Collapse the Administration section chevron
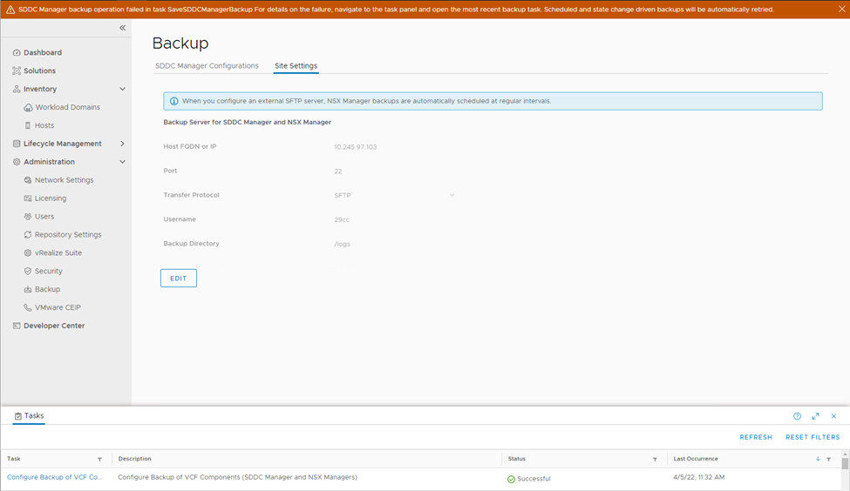Viewport: 850px width, 491px height. point(122,162)
